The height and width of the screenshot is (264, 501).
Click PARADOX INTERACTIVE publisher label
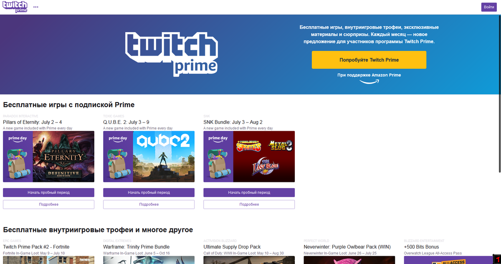click(x=20, y=116)
